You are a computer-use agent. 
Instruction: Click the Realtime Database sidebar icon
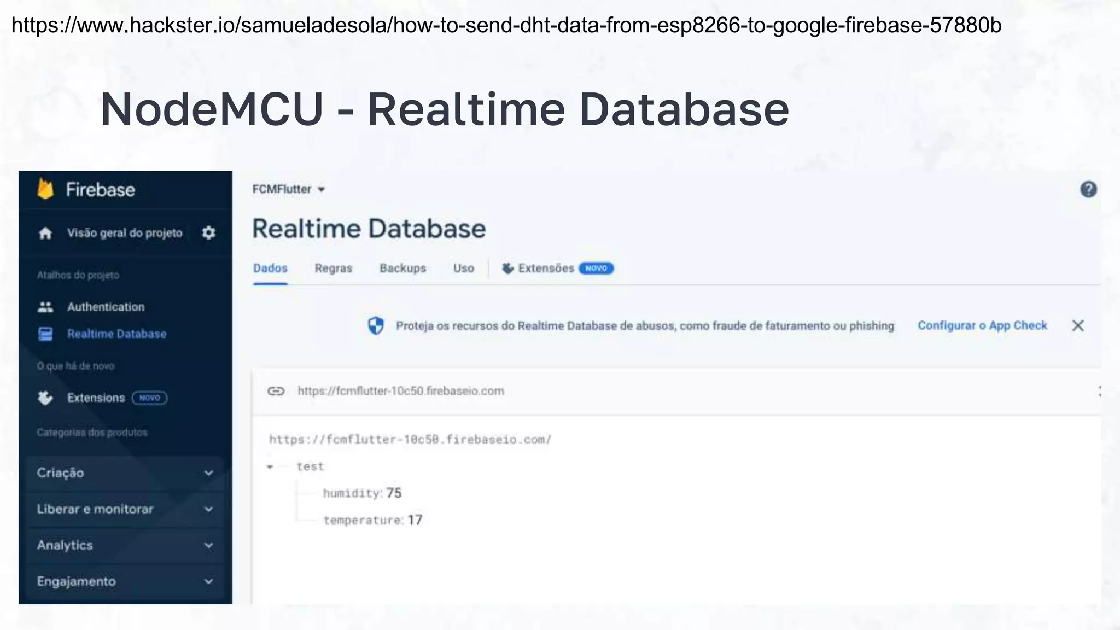coord(45,334)
